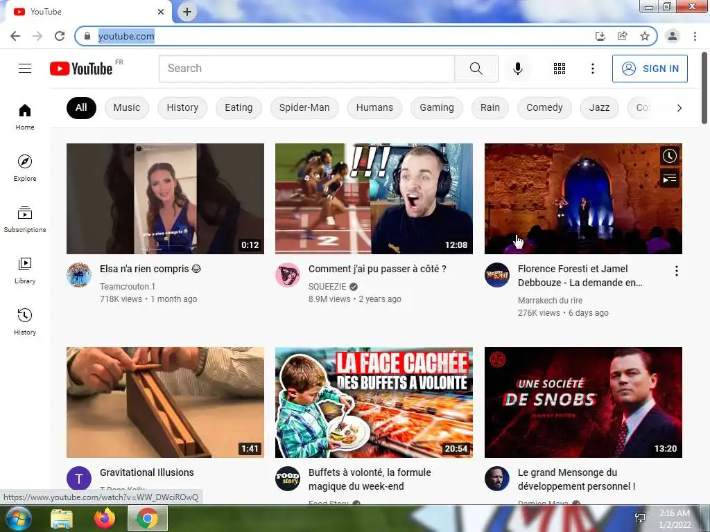
Task: Select the Music filter chip
Action: 127,107
